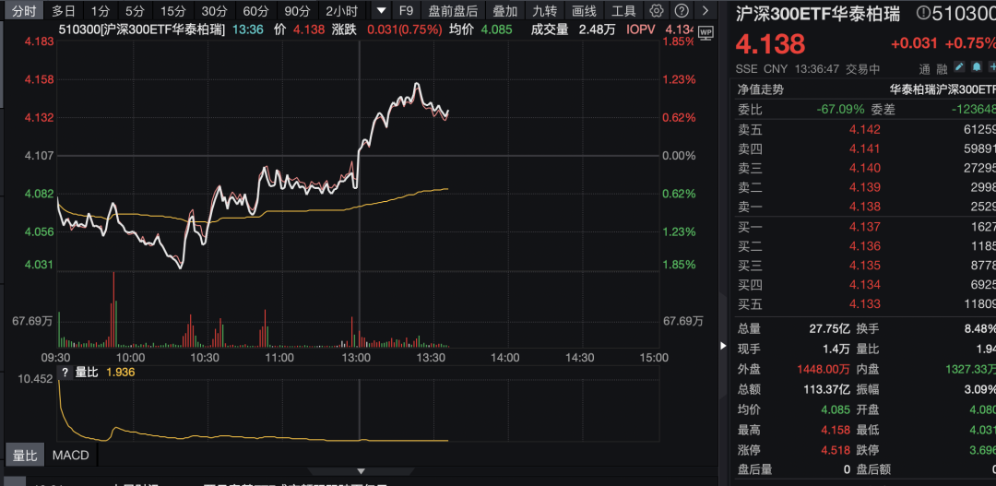Click stock title 沪深300ETF华泰柏瑞
The height and width of the screenshot is (486, 996).
(819, 13)
